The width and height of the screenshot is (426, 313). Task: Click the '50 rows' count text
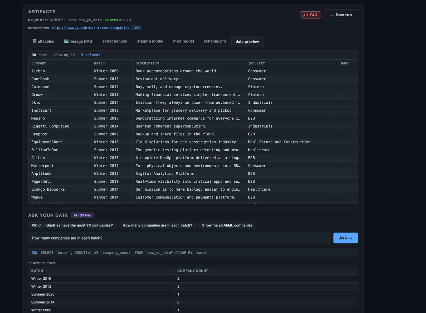(x=111, y=20)
